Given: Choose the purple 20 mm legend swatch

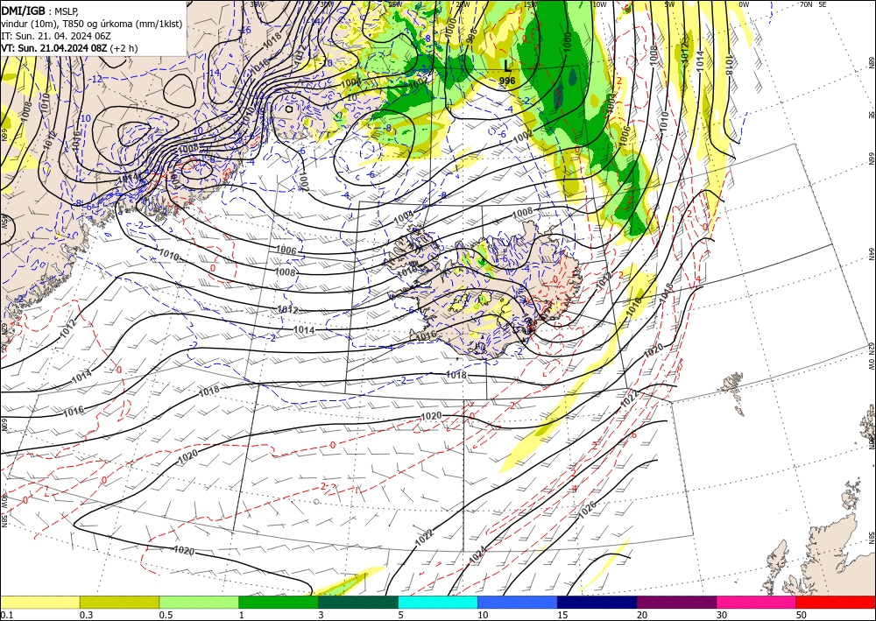Looking at the screenshot, I should click(x=676, y=602).
